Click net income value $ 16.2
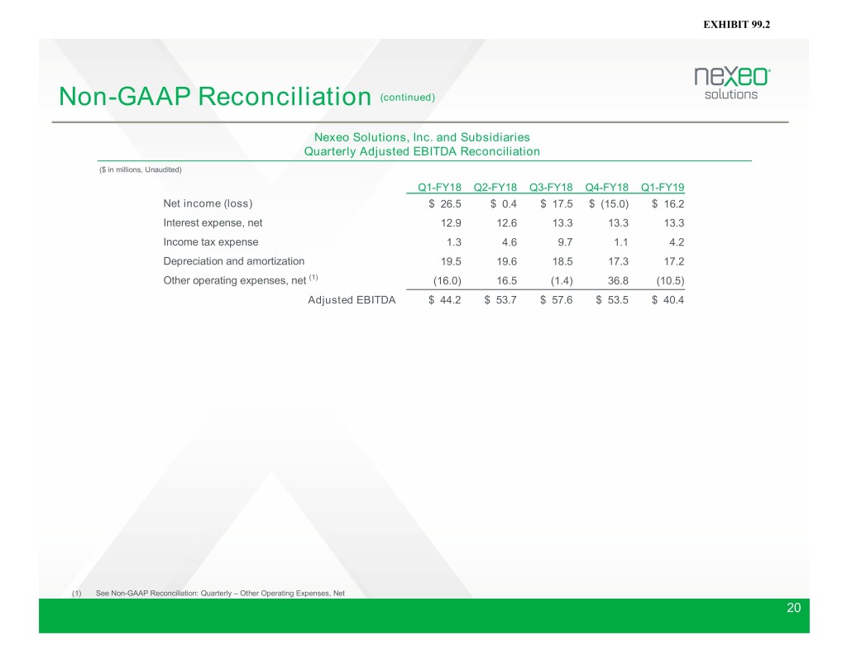This screenshot has height=654, width=847. coord(668,203)
